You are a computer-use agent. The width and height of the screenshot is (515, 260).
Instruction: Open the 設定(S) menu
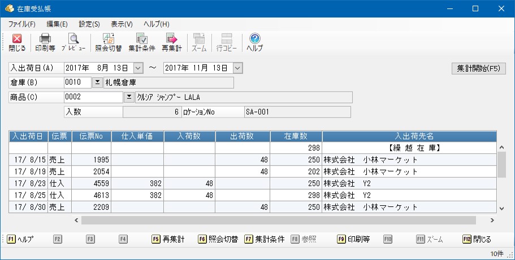click(x=89, y=24)
